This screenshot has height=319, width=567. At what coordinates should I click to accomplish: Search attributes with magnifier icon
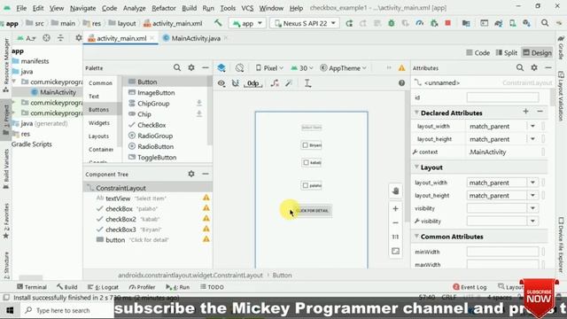click(520, 67)
